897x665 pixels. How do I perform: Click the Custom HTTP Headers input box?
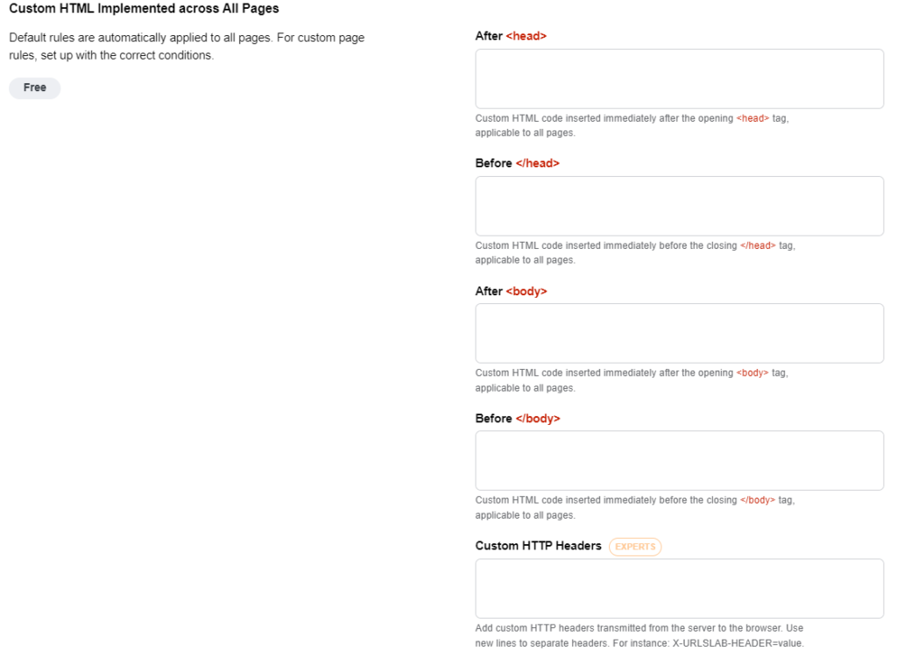pyautogui.click(x=679, y=588)
